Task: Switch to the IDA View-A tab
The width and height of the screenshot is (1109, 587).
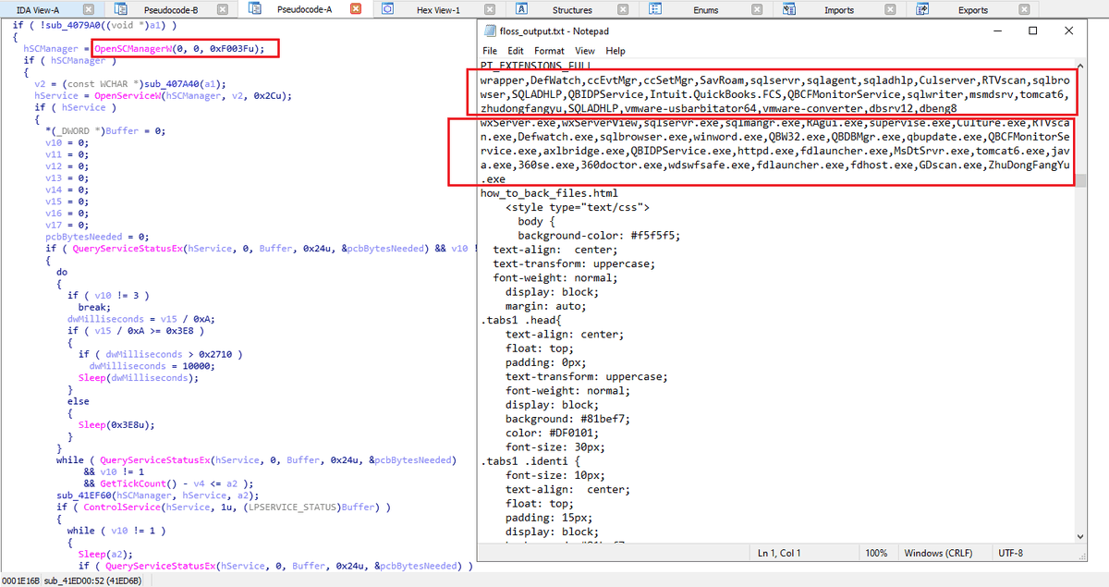Action: tap(38, 10)
